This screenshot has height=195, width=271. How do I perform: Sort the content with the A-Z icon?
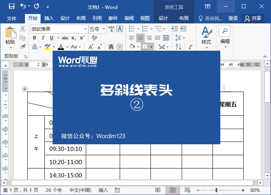click(178, 47)
